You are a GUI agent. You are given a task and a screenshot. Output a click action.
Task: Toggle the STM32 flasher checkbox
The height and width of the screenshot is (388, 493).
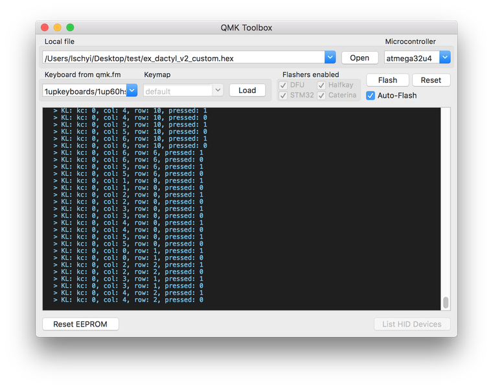pos(283,95)
